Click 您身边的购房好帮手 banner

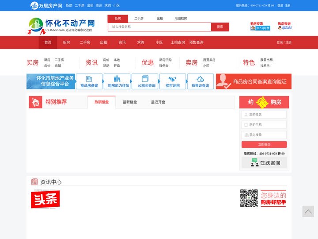(x=273, y=199)
